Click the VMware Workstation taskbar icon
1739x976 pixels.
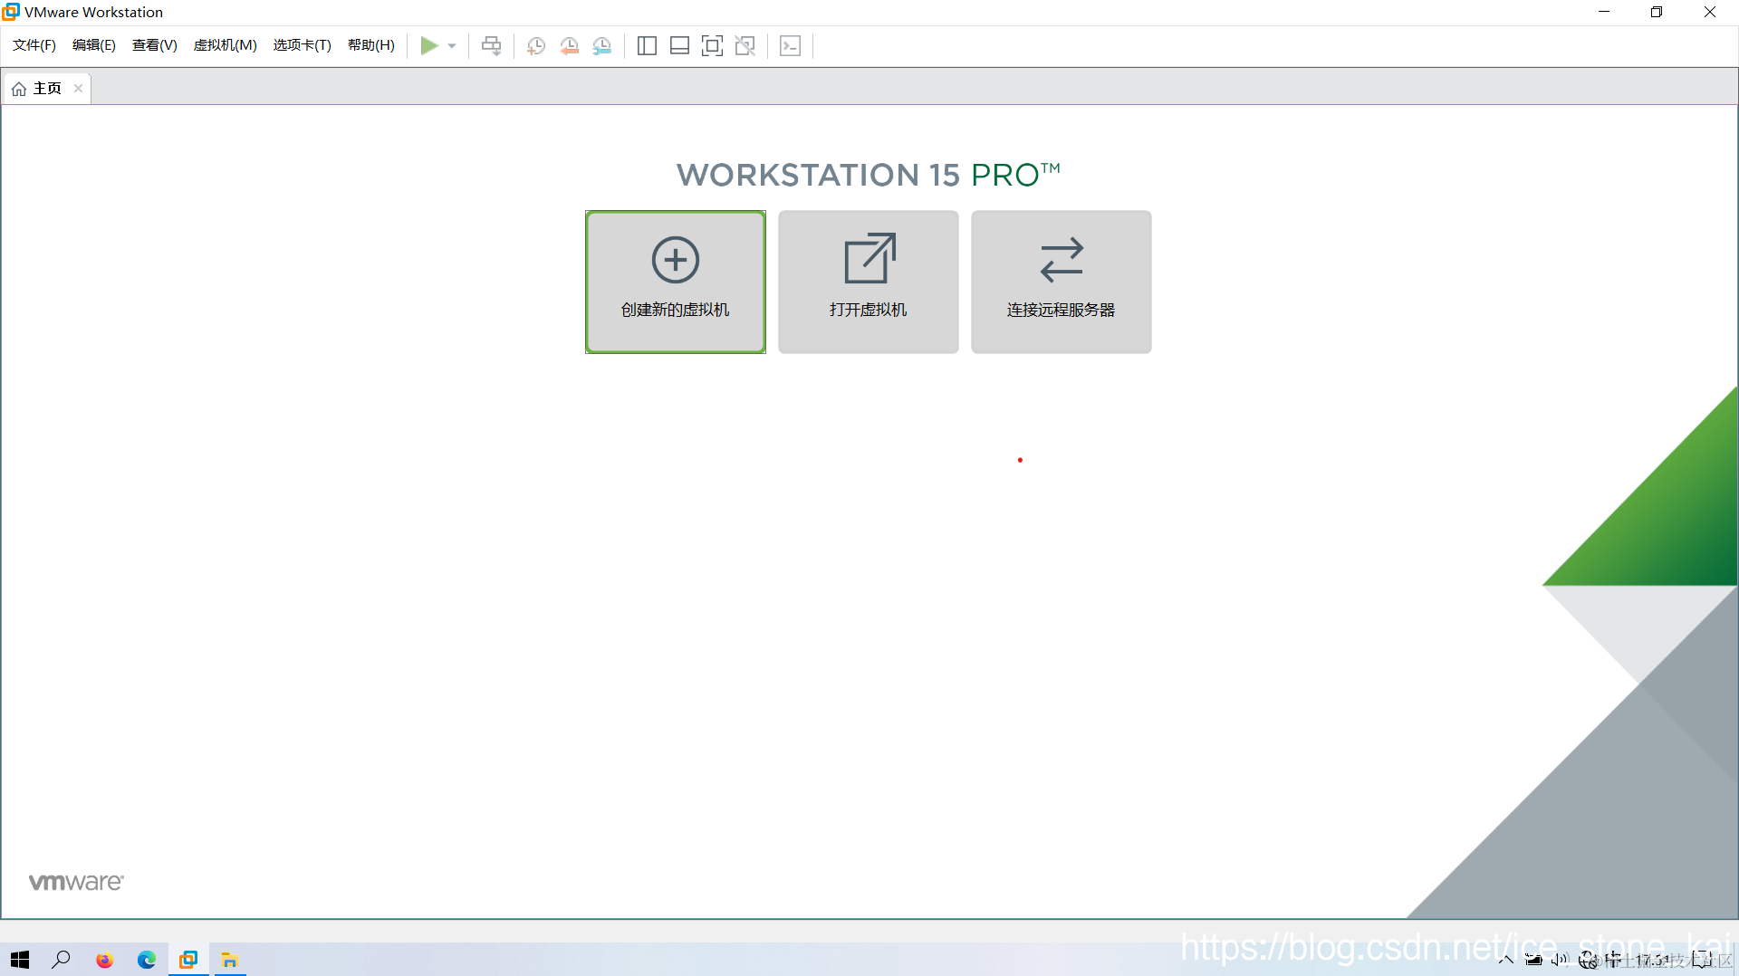click(x=188, y=960)
